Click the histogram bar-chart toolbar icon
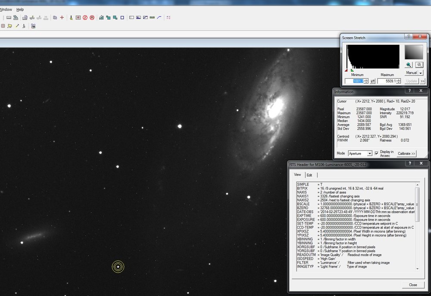The width and height of the screenshot is (431, 296). [x=101, y=18]
